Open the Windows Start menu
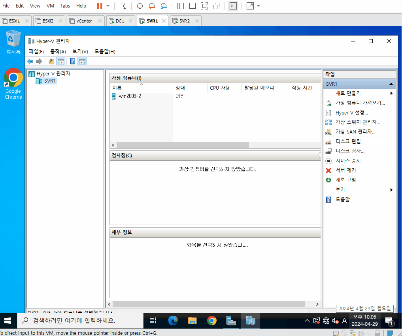This screenshot has width=402, height=336. 8,321
